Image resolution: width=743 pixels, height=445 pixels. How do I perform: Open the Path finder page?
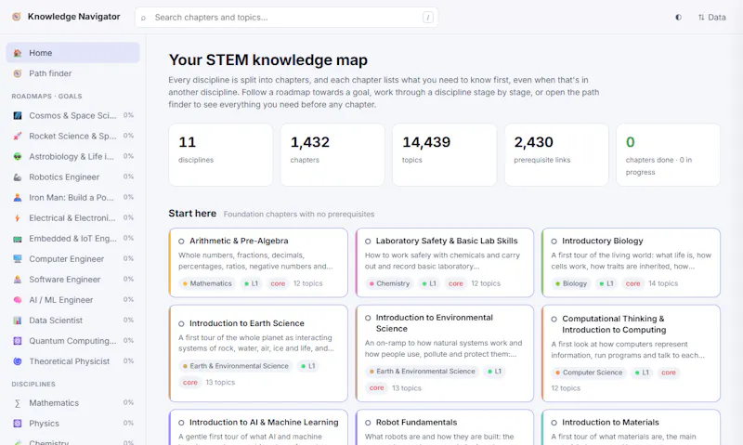[72, 73]
